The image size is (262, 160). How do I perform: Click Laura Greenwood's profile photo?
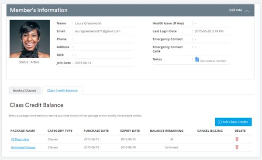click(x=30, y=39)
